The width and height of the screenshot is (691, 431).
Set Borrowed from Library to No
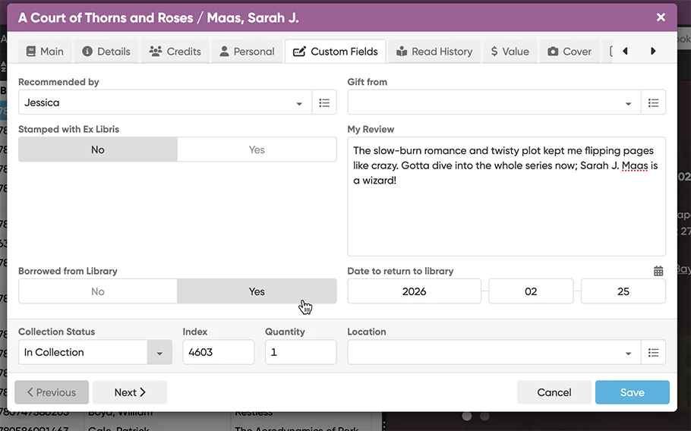[x=98, y=291]
